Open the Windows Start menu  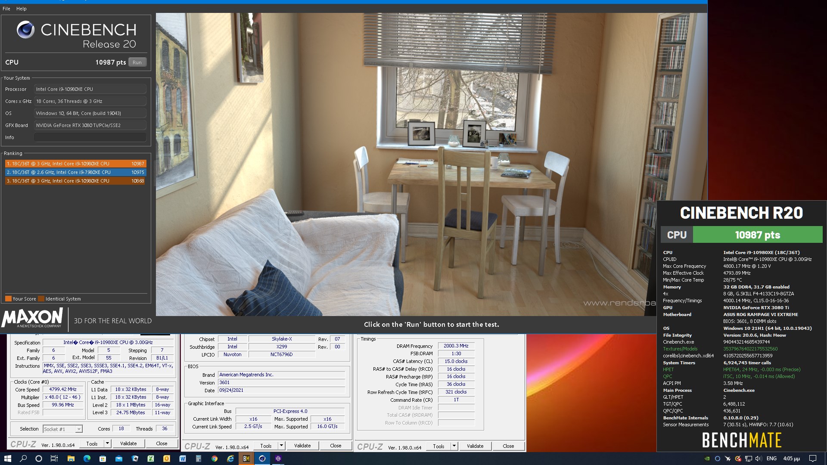[x=7, y=459]
